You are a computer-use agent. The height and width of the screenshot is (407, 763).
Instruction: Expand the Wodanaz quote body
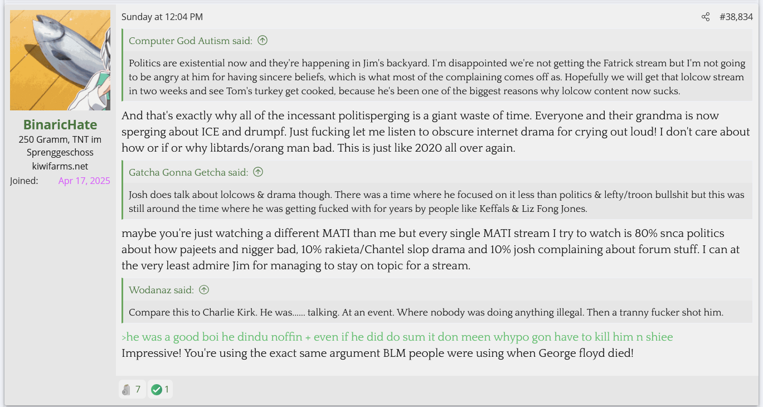pyautogui.click(x=426, y=312)
